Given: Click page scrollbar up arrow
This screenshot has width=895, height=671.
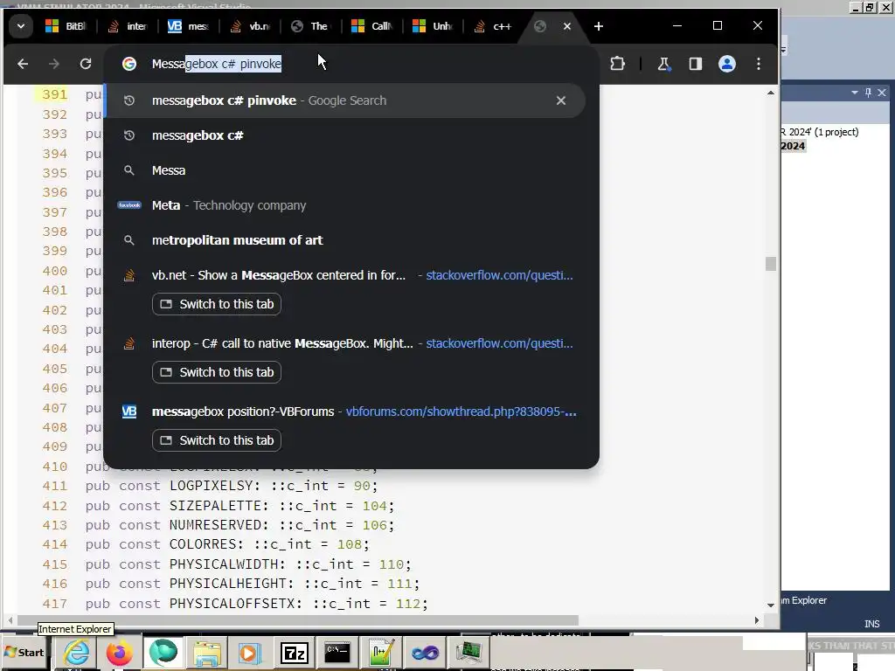Looking at the screenshot, I should tap(771, 93).
